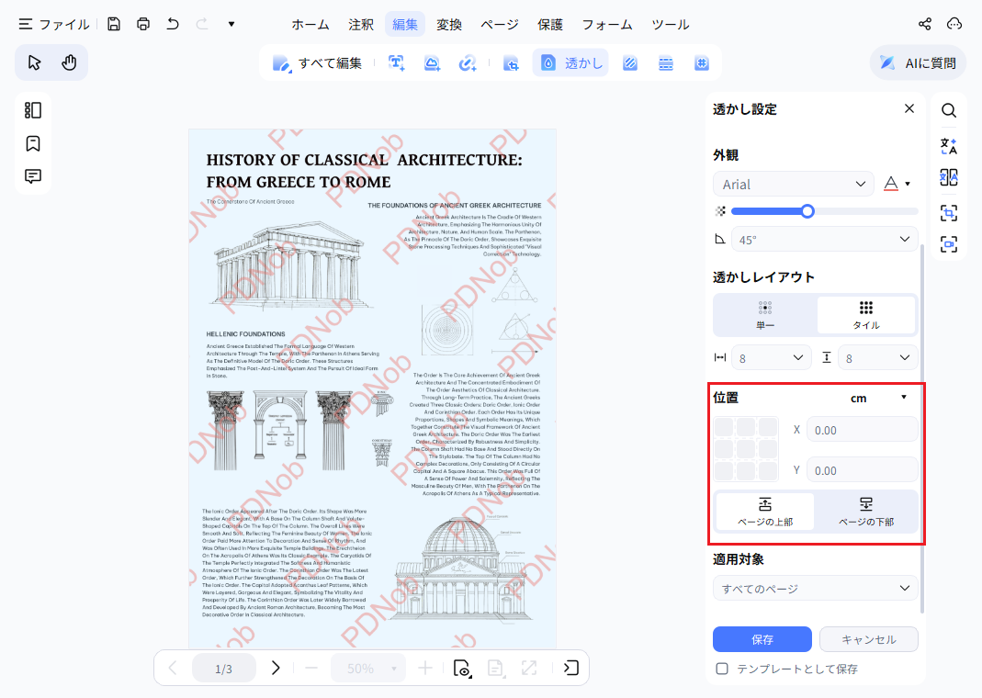982x698 pixels.
Task: Choose ページの下部 position
Action: [866, 512]
